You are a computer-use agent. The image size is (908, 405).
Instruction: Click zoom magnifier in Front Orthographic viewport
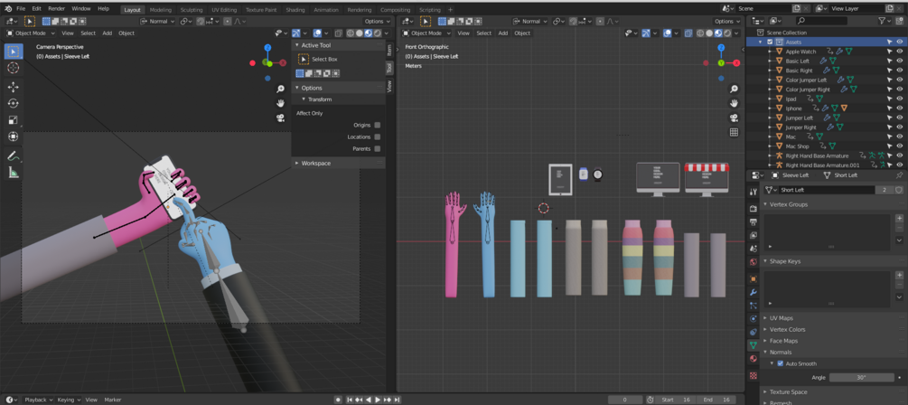pyautogui.click(x=734, y=89)
